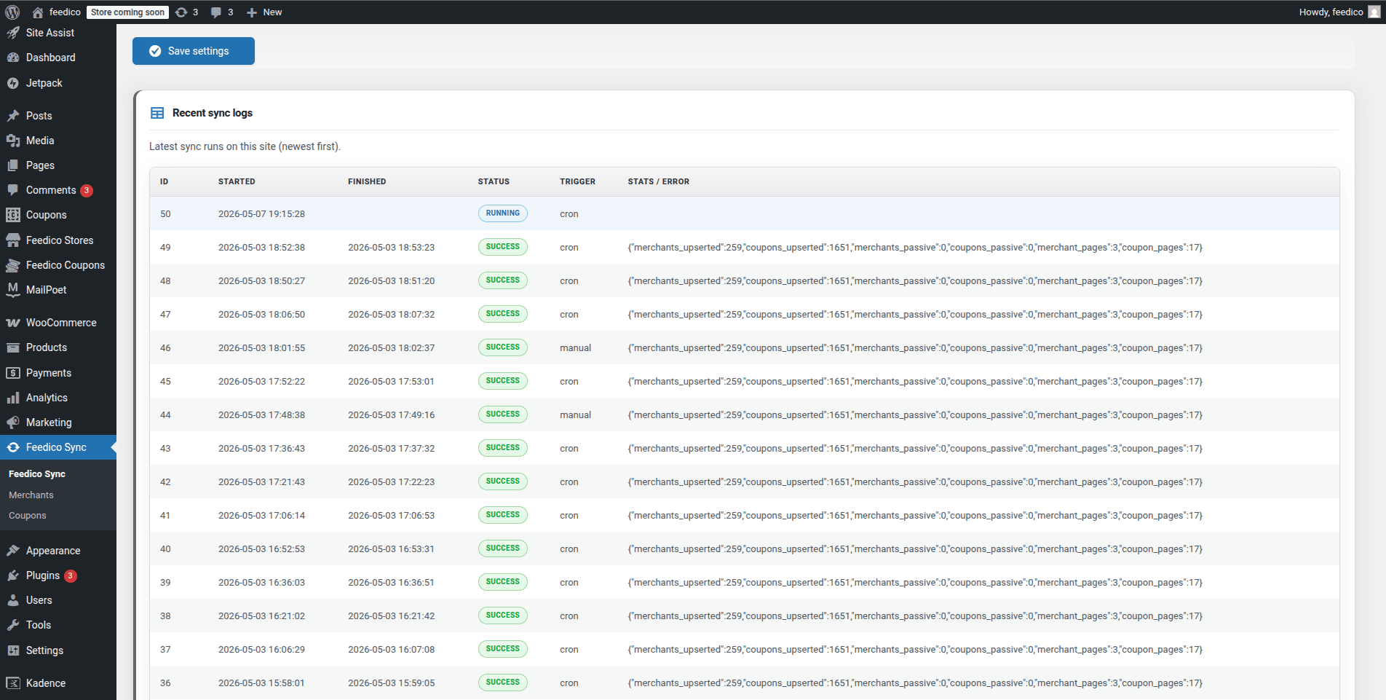This screenshot has height=700, width=1386.
Task: Click the Plugins update count badge
Action: coord(71,576)
